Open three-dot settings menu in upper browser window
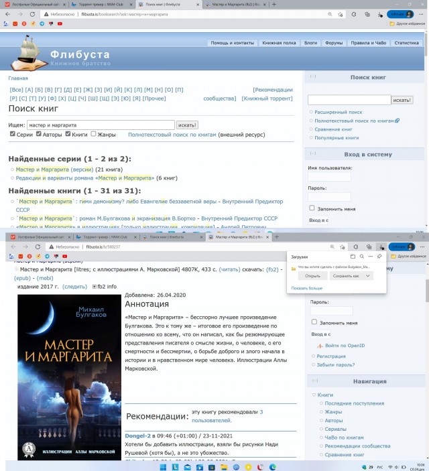The image size is (429, 471). tap(420, 14)
